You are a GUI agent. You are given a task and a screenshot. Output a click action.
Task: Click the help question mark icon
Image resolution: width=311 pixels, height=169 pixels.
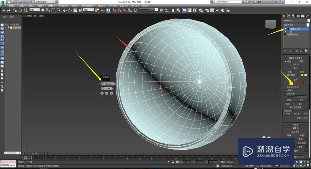(x=281, y=2)
